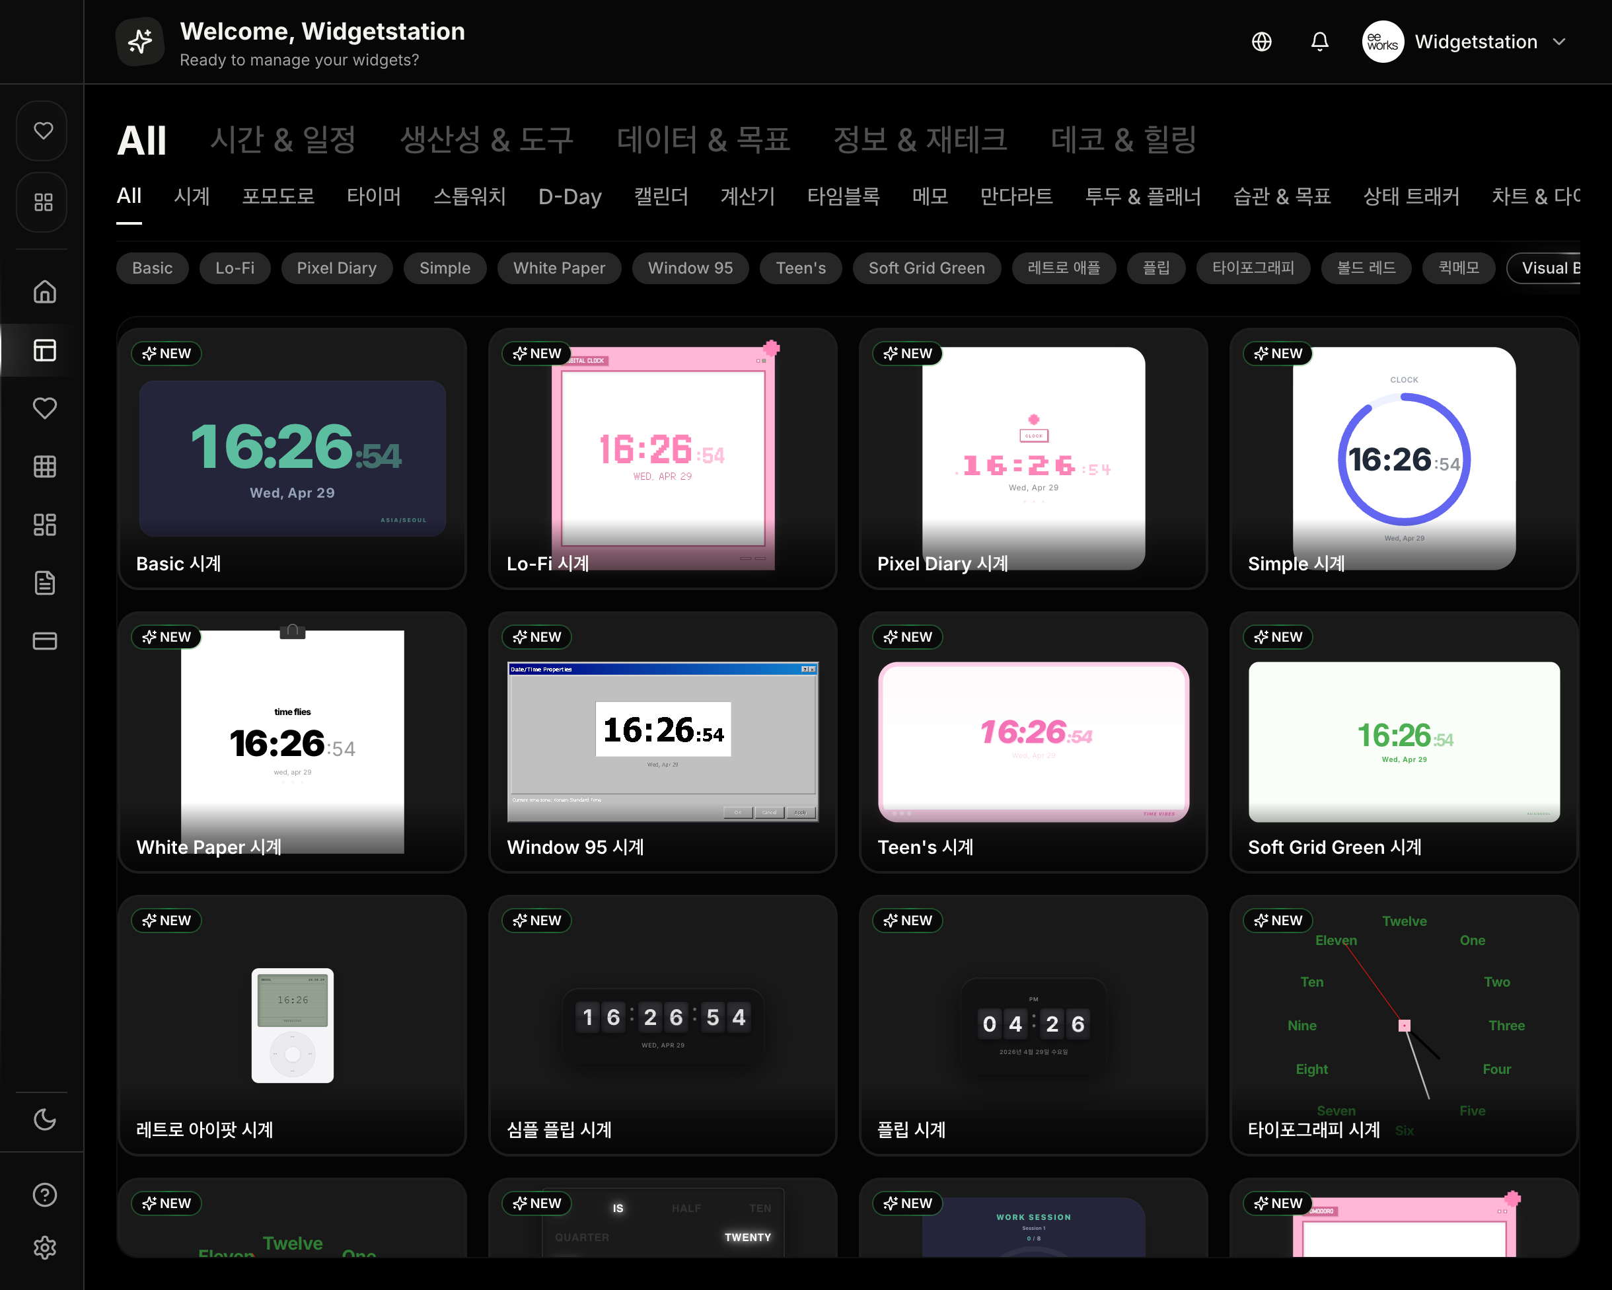This screenshot has width=1612, height=1290.
Task: Open the Lo-Fi 시계 widget card
Action: (x=663, y=459)
